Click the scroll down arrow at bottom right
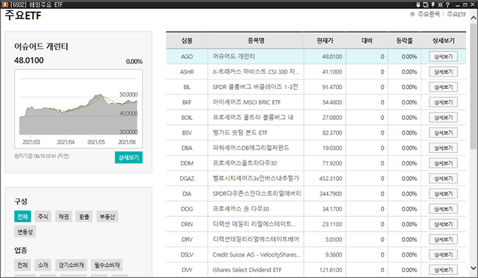Image resolution: width=478 pixels, height=278 pixels. coord(474,268)
